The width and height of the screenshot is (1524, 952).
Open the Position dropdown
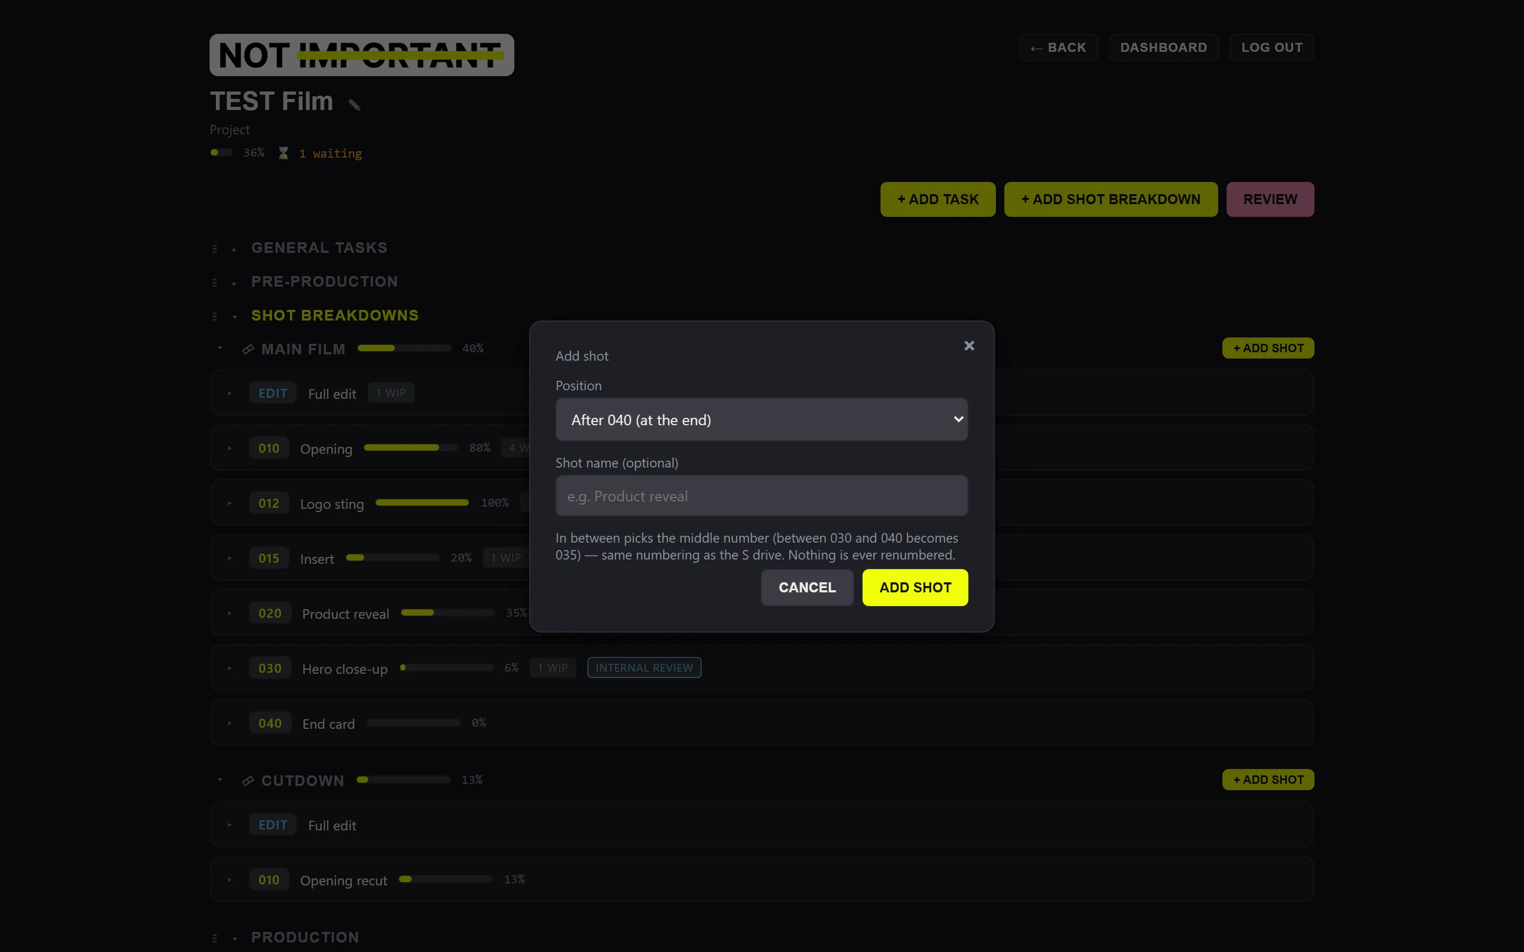(761, 419)
